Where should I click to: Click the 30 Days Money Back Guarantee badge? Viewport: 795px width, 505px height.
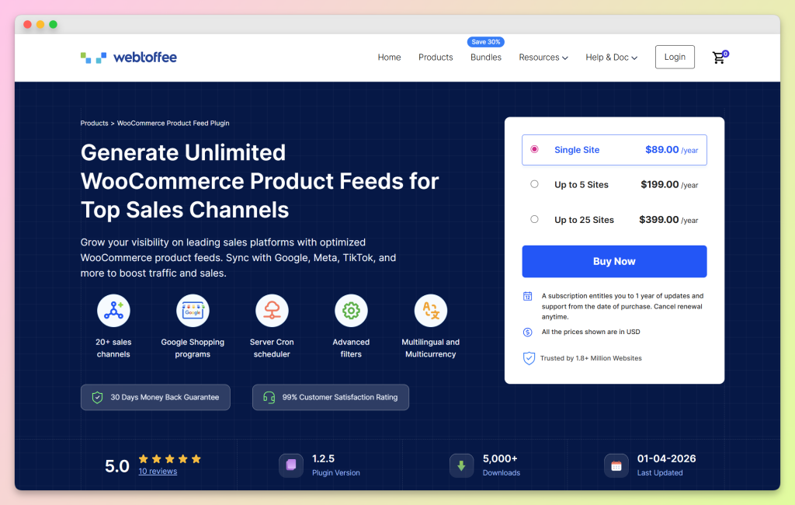155,398
